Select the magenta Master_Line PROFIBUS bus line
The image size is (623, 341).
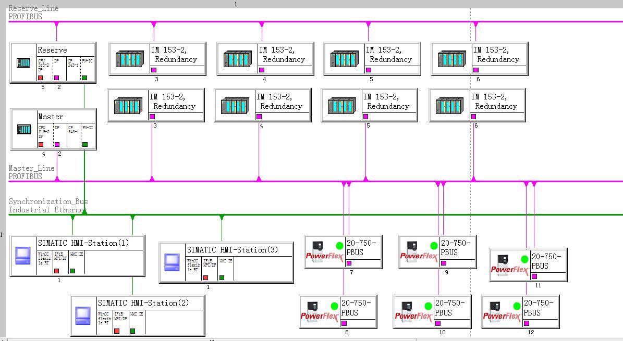[315, 181]
